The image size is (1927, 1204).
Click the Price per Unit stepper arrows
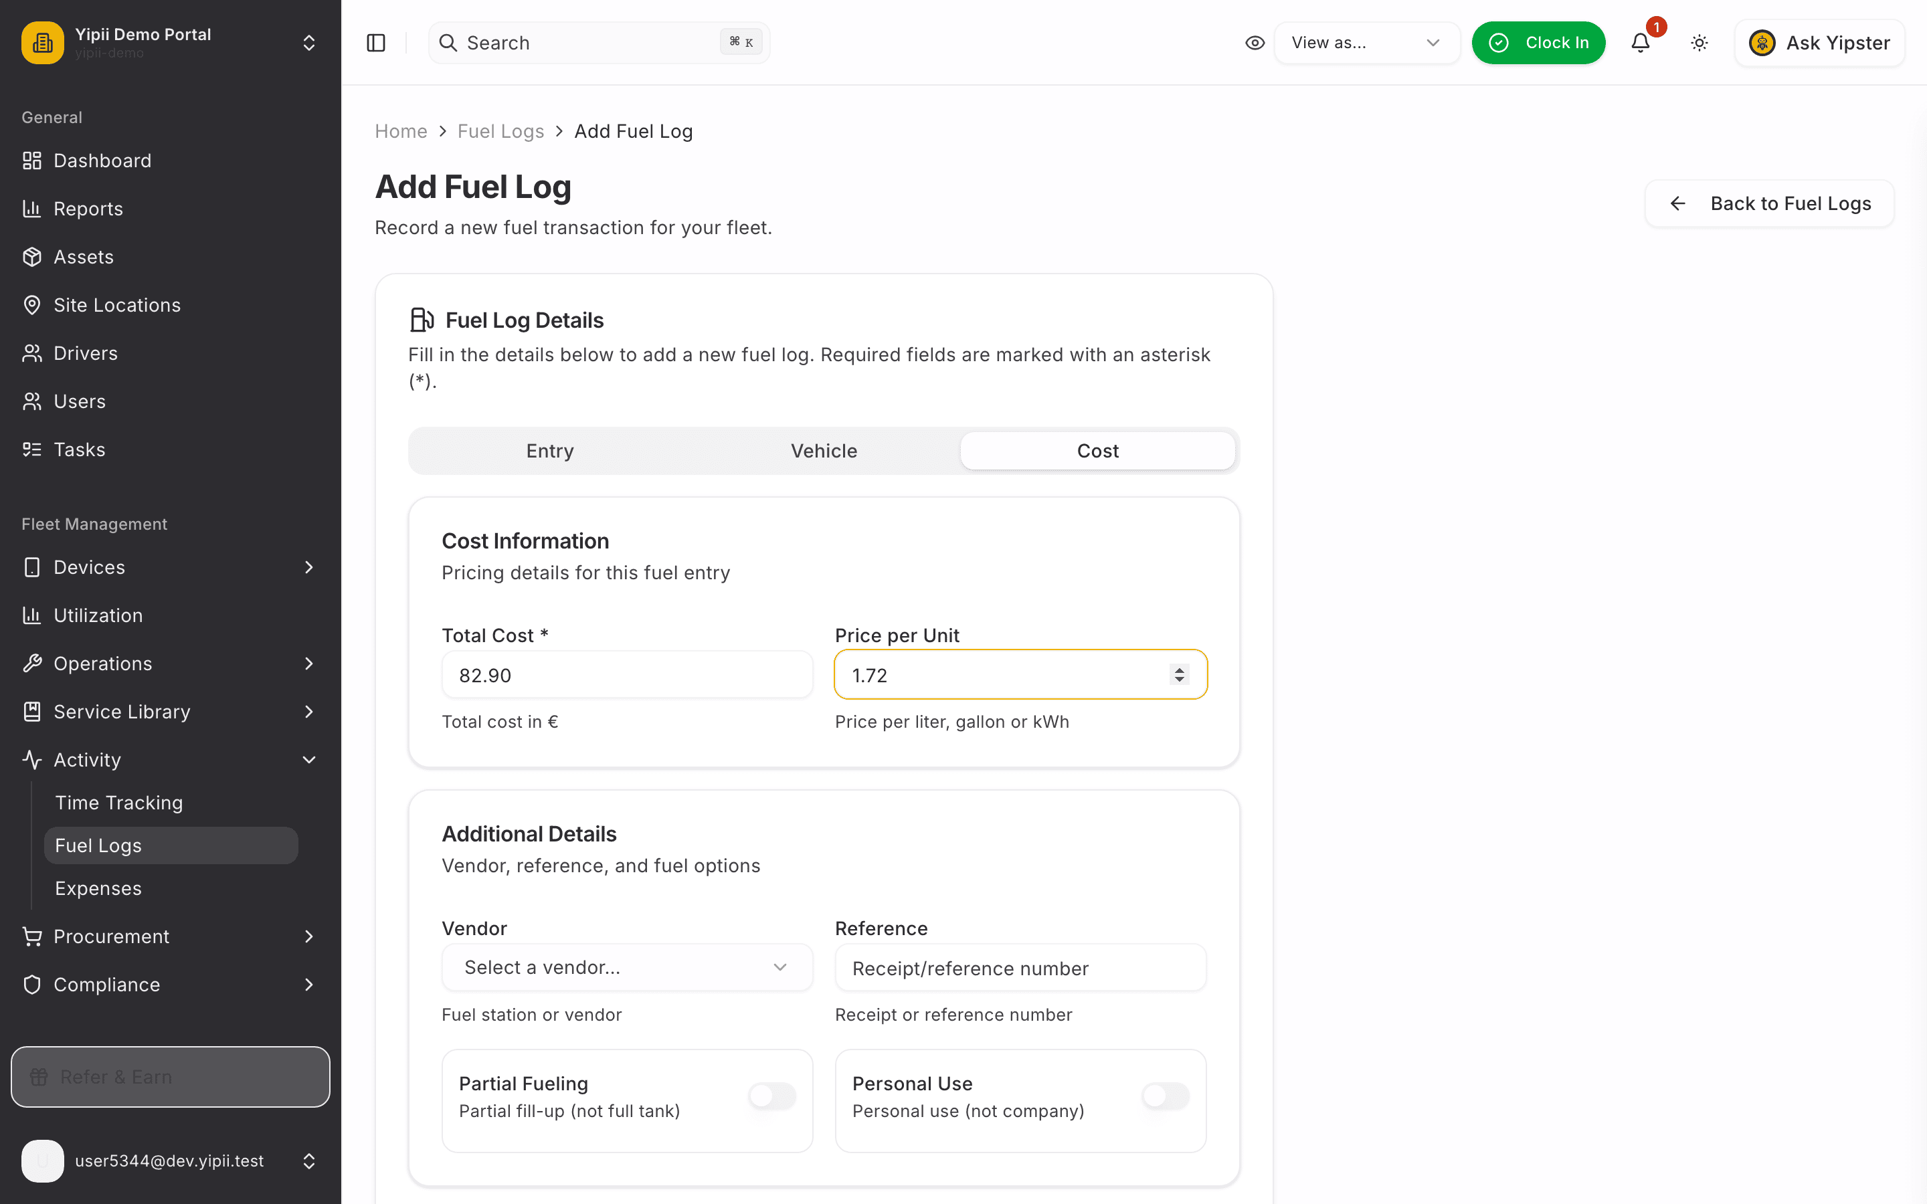pyautogui.click(x=1180, y=674)
